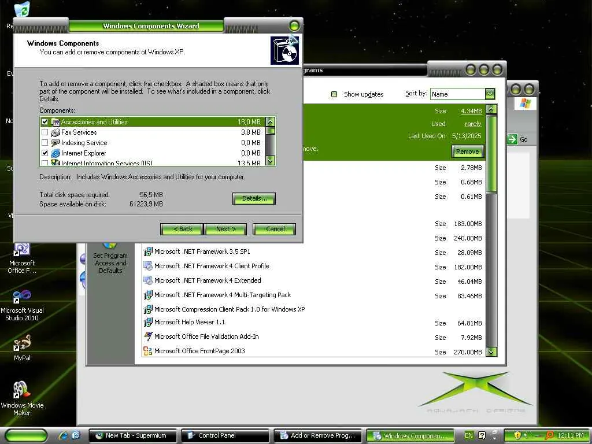
Task: Enable the Fax Services checkbox
Action: pyautogui.click(x=45, y=132)
